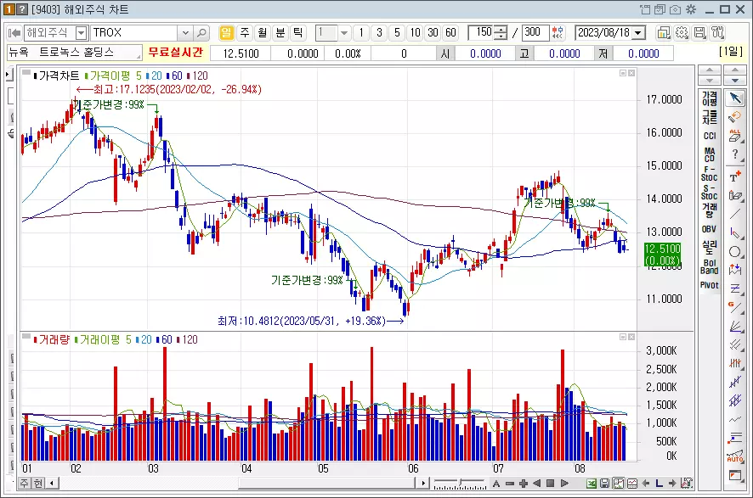Select the AUTO trend line tool
The height and width of the screenshot is (498, 753).
[x=735, y=456]
